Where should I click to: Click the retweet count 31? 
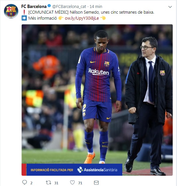coord(56,183)
